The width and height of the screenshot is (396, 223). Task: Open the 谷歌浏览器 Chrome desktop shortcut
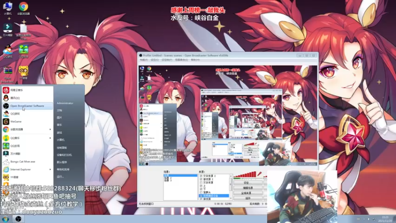point(23,8)
